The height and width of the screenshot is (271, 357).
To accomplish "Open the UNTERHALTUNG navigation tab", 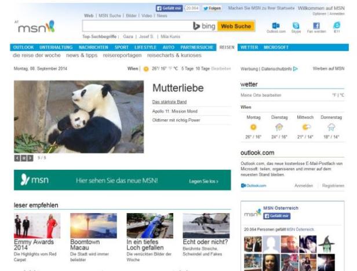I will click(x=56, y=47).
